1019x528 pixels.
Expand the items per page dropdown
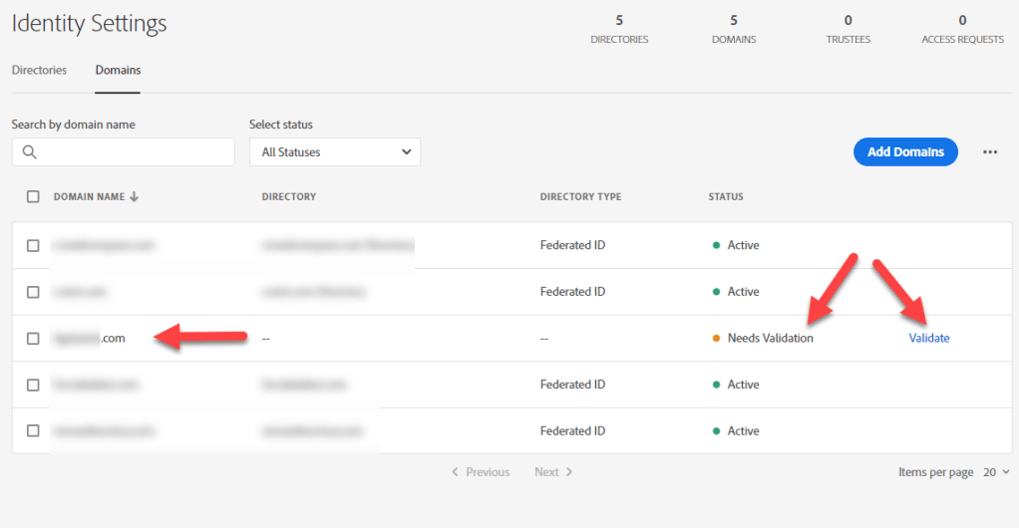pos(996,472)
